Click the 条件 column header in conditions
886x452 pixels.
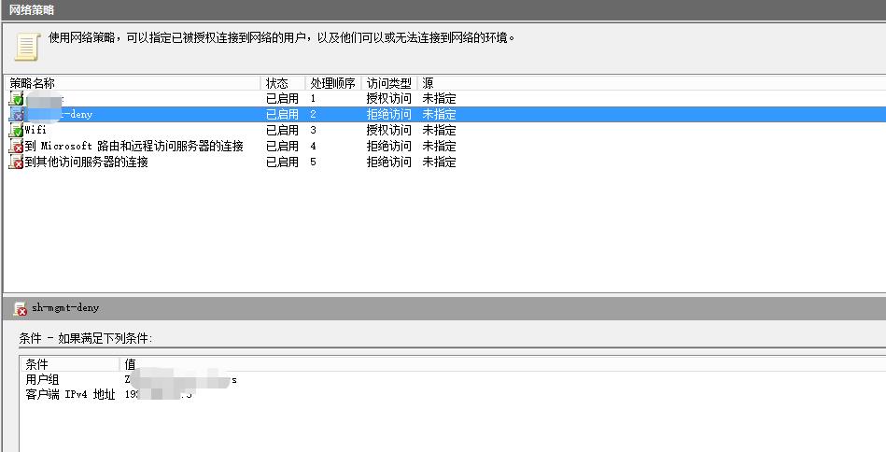(70, 363)
